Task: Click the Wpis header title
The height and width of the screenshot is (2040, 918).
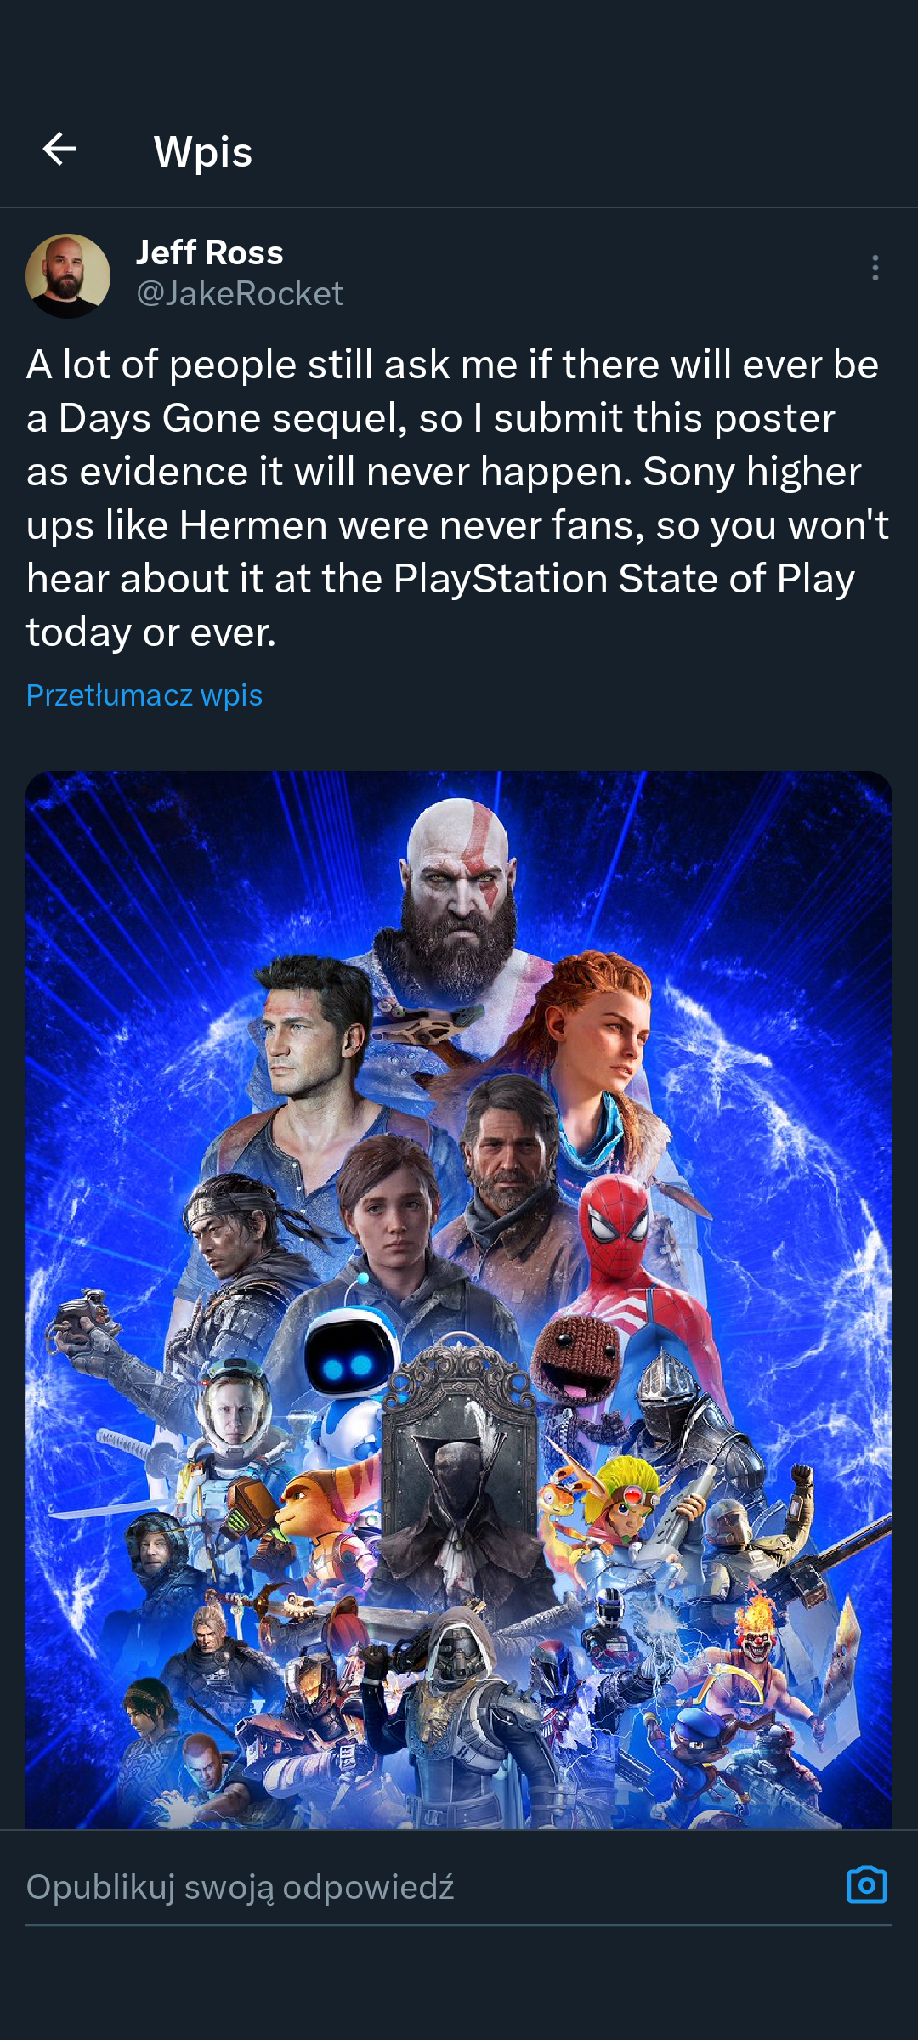Action: (202, 152)
